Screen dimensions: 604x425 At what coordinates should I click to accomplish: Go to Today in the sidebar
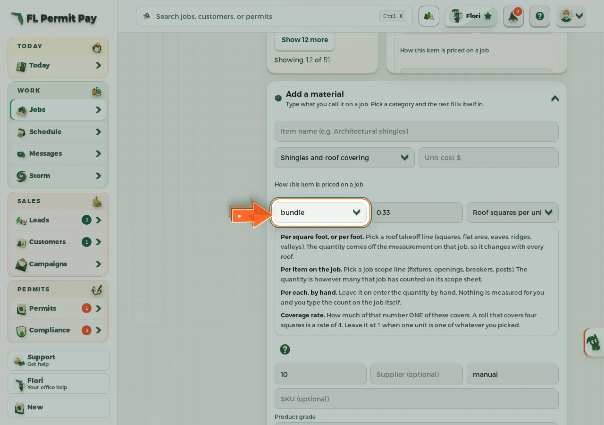tap(58, 66)
